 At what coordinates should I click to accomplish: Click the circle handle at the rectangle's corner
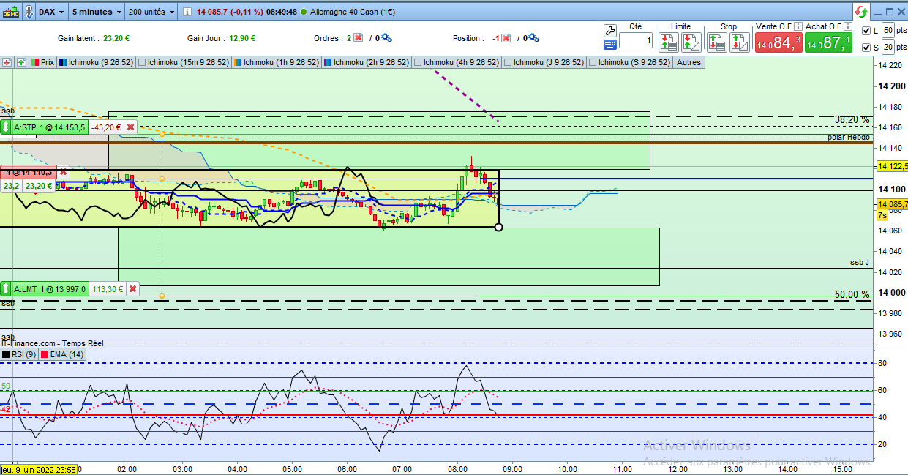coord(499,227)
